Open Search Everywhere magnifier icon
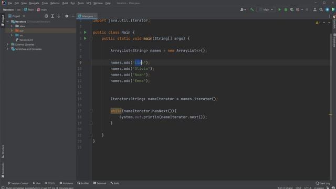 click(321, 9)
